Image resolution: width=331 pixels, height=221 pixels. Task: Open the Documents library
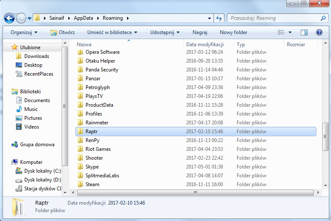click(37, 100)
